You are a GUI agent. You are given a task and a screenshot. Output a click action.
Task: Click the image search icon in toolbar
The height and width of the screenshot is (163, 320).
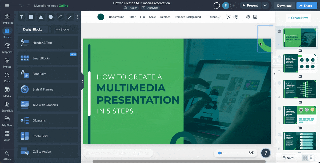255,17
